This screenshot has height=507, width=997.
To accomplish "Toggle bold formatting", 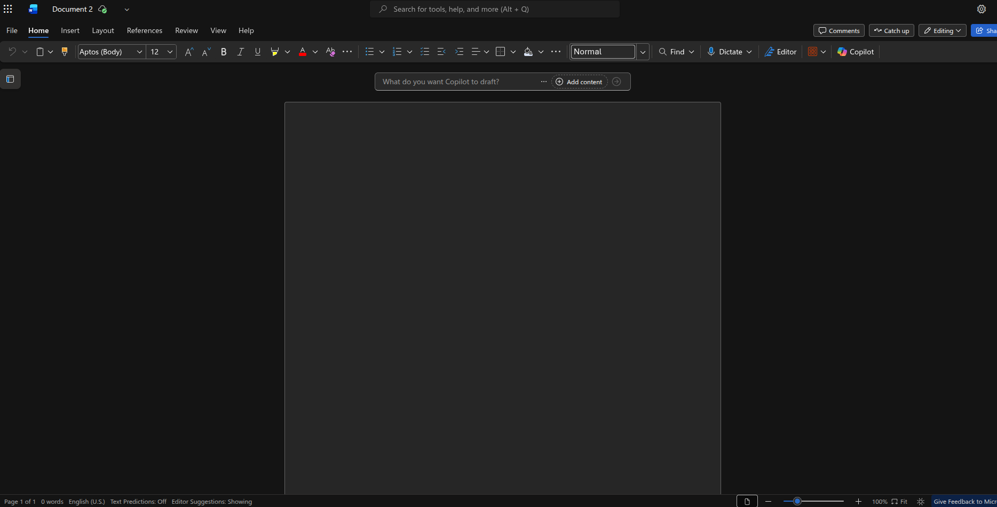I will [224, 52].
